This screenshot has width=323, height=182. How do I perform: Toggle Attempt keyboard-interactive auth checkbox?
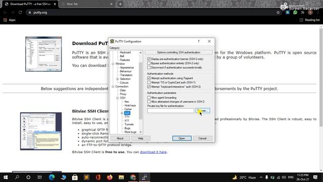(149, 86)
